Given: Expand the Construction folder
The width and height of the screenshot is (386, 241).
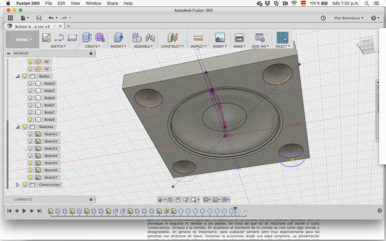Looking at the screenshot, I should pyautogui.click(x=17, y=185).
